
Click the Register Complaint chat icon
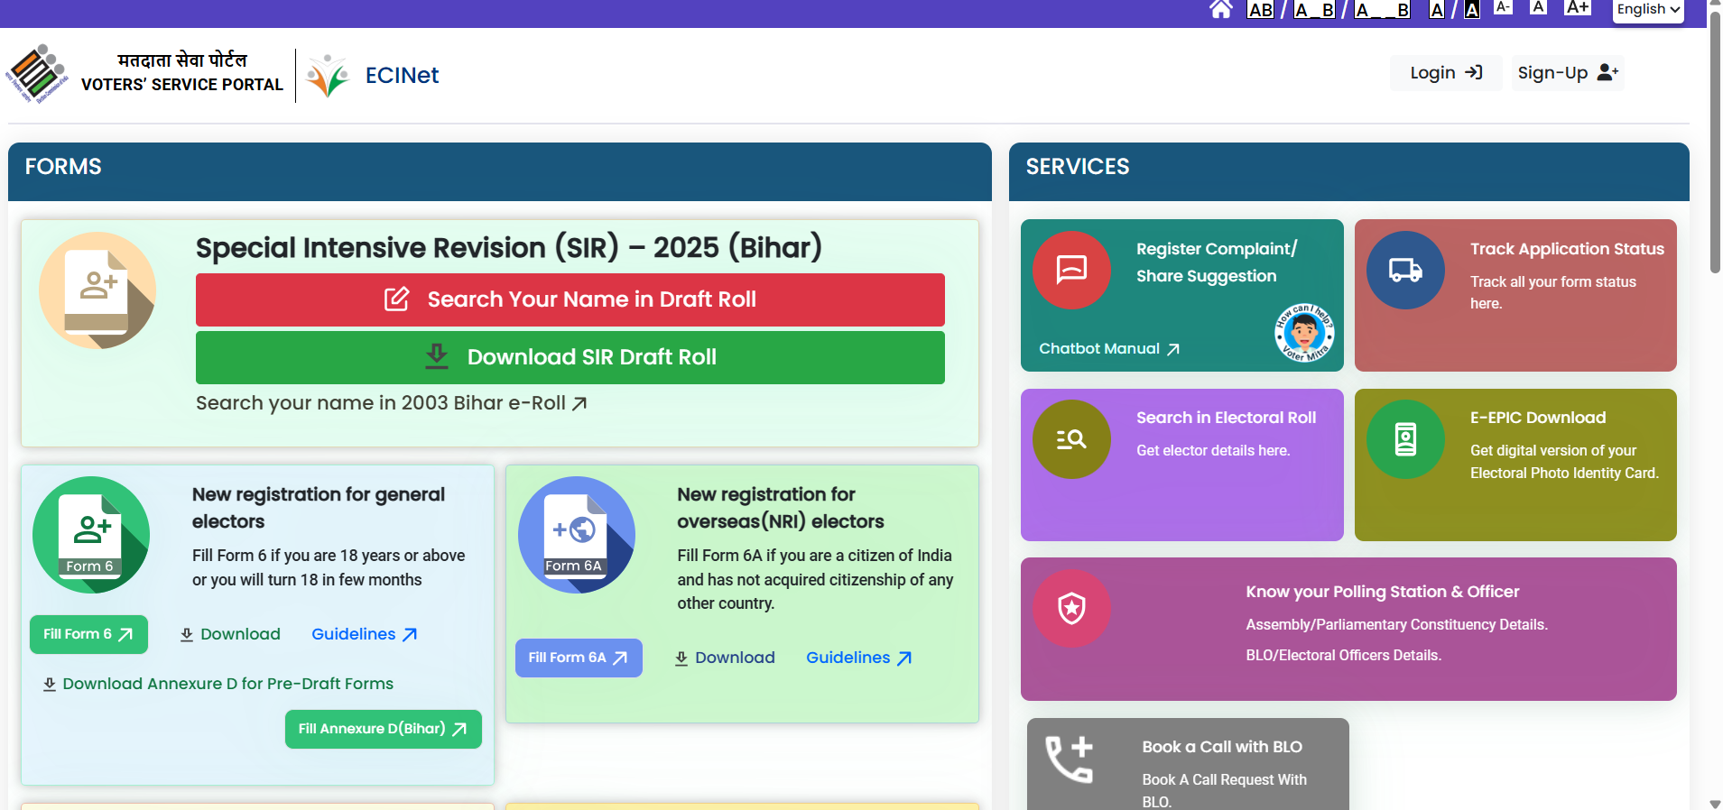click(1071, 271)
